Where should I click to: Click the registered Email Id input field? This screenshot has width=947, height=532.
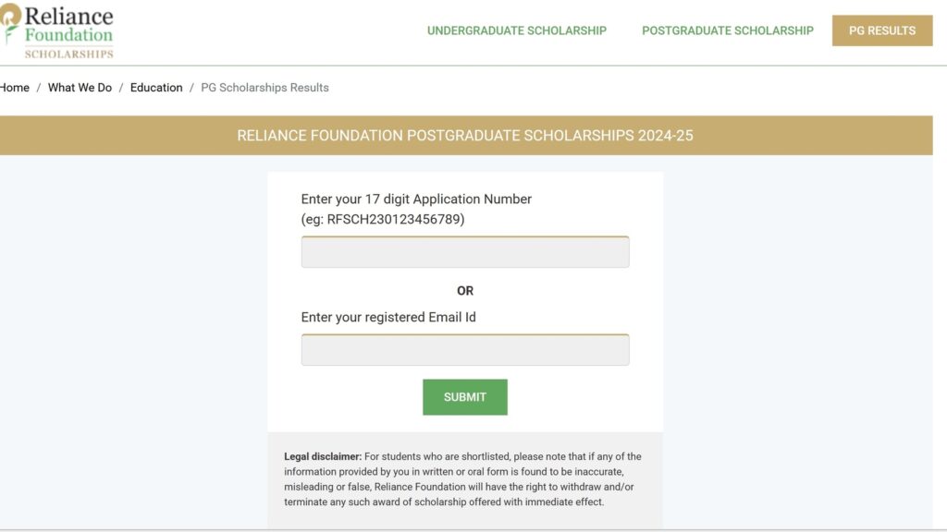[464, 349]
